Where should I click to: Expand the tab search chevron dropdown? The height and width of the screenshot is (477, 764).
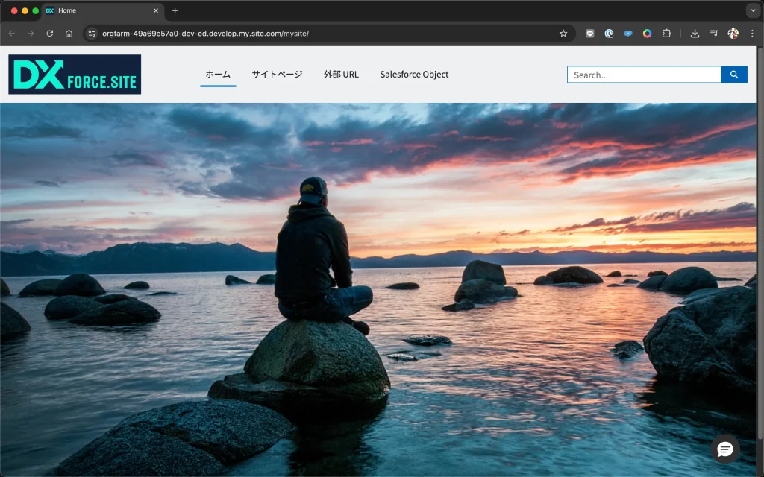pyautogui.click(x=752, y=10)
